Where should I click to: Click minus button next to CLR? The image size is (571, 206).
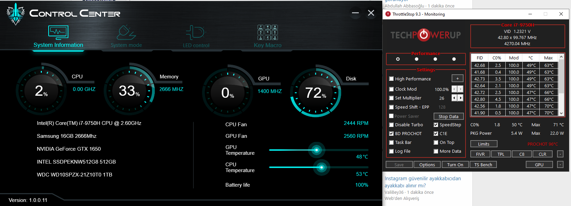pyautogui.click(x=560, y=154)
